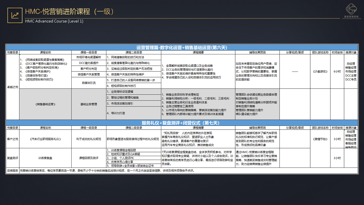Click the DCC主管 audience entry

click(351, 75)
